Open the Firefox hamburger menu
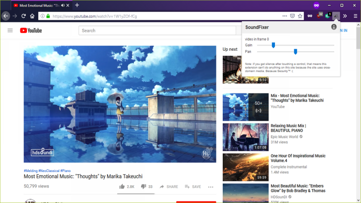Viewport: 361px width, 203px height. (x=355, y=16)
